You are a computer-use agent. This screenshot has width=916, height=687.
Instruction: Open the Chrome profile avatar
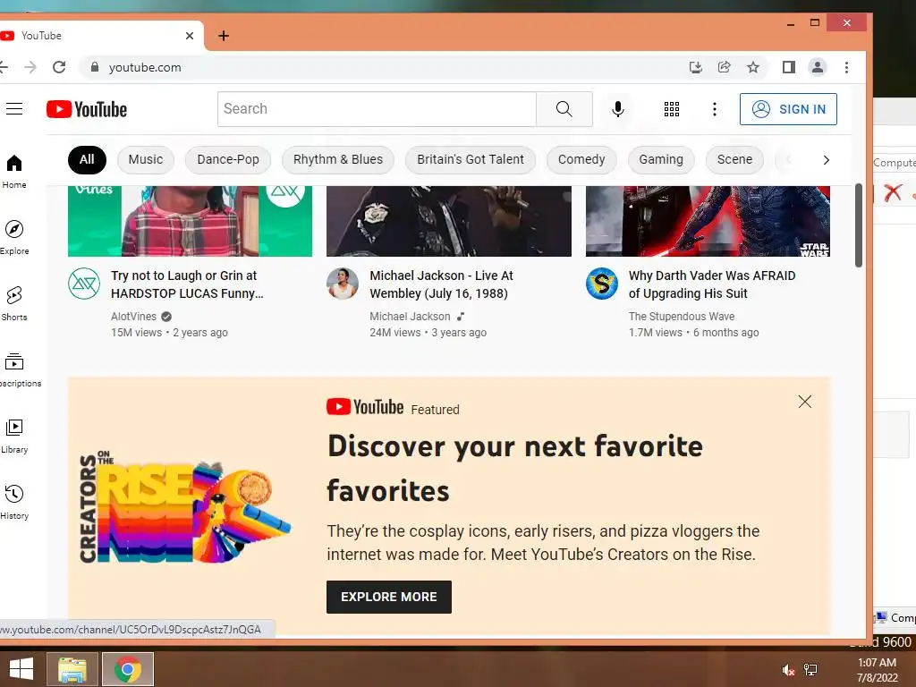[818, 67]
